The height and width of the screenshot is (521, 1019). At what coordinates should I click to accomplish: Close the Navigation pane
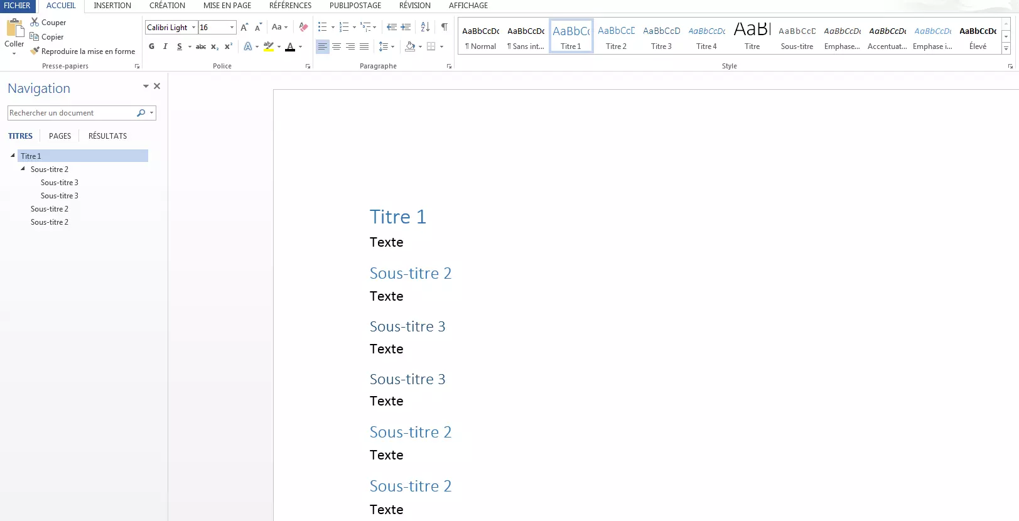(x=157, y=86)
